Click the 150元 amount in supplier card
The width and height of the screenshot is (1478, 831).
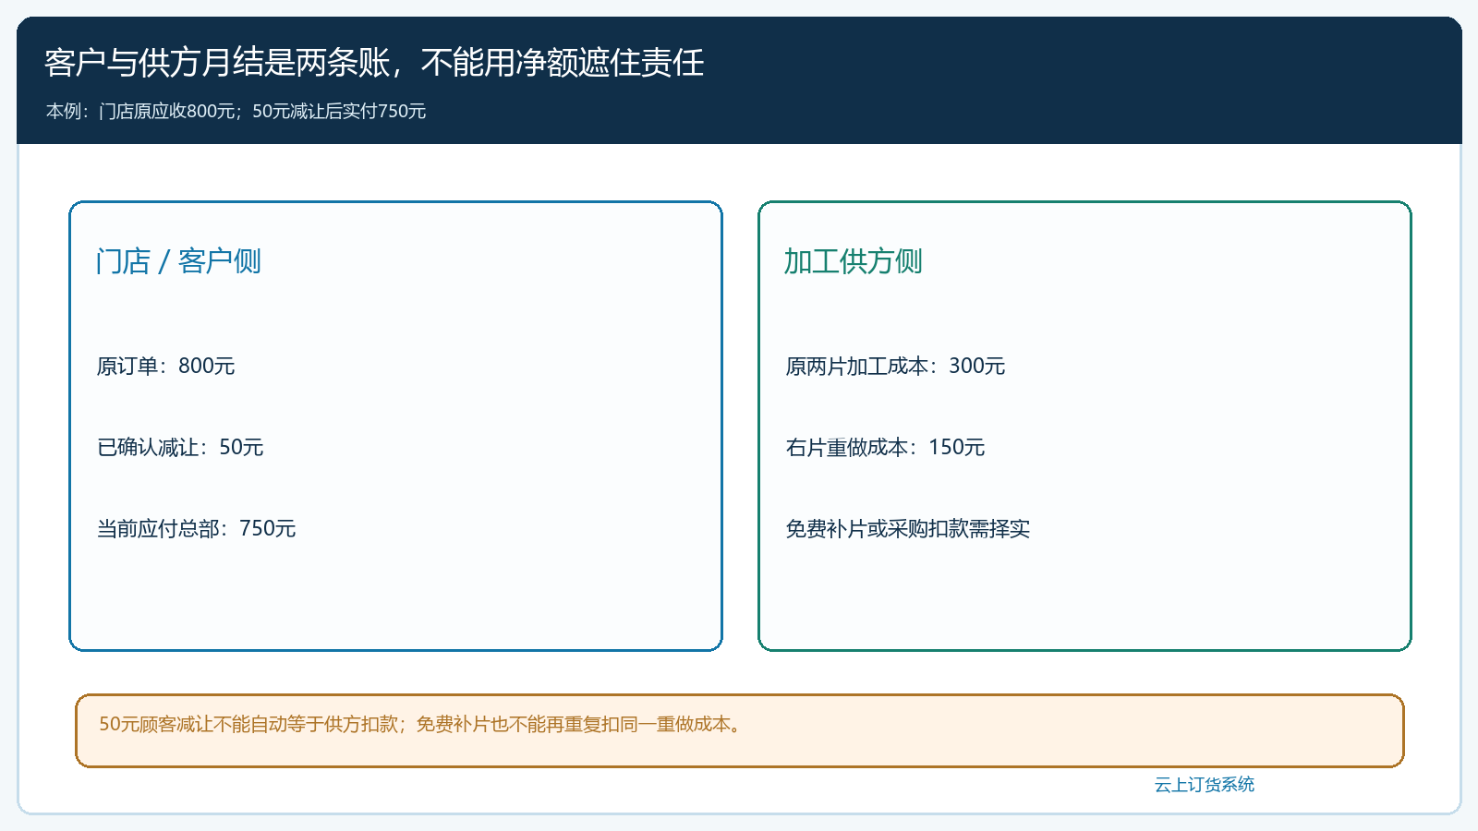pos(956,447)
